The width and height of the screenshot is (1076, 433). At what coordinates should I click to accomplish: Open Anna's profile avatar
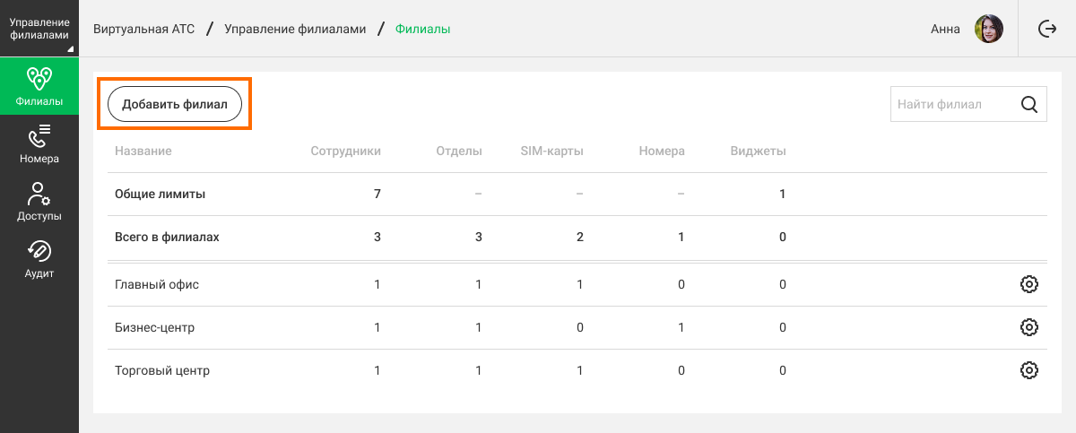point(989,29)
